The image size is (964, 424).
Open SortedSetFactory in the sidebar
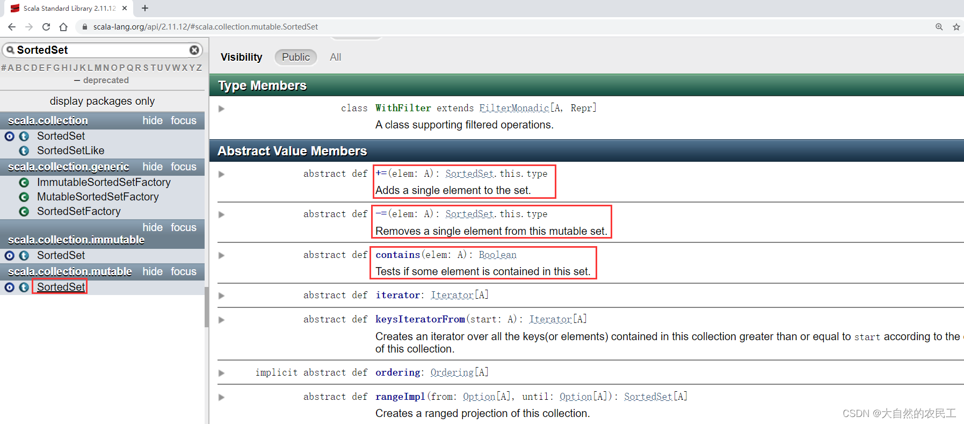[78, 211]
